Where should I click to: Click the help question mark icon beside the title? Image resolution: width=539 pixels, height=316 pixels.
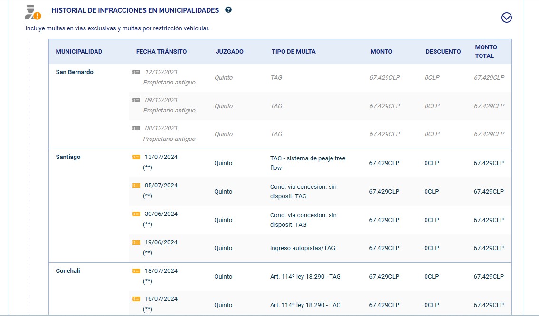click(228, 10)
